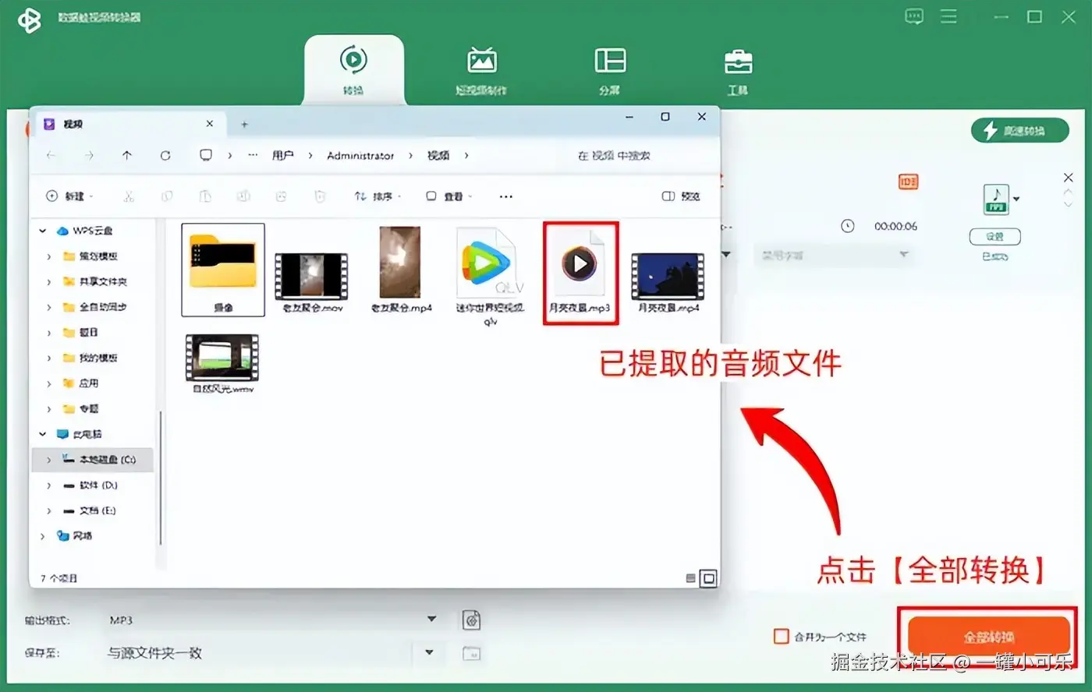Open the 短视频制作 tab
Image resolution: width=1092 pixels, height=692 pixels.
click(x=481, y=71)
